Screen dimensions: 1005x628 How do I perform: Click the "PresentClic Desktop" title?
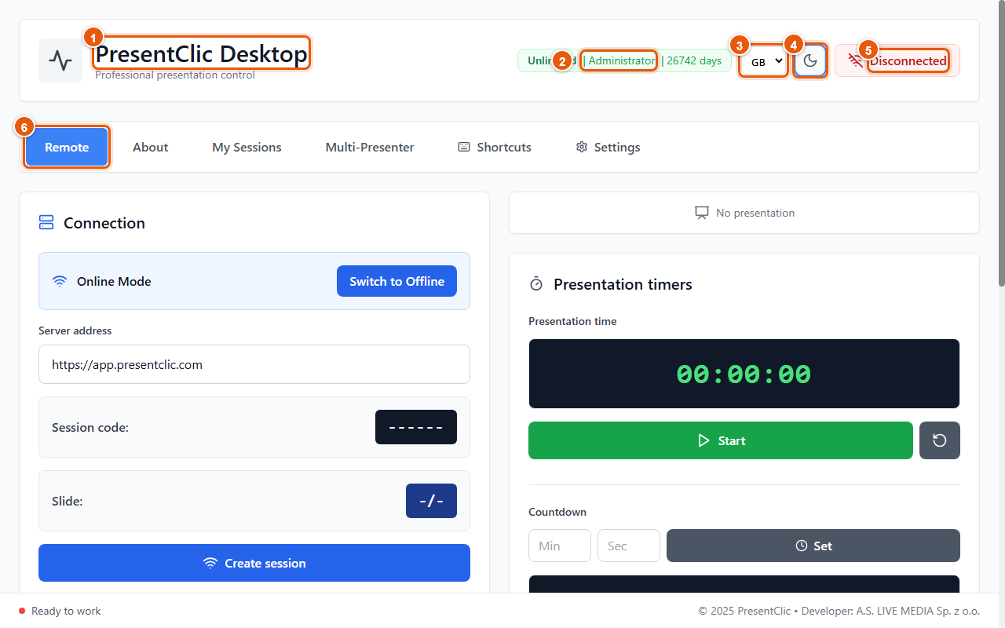(202, 53)
